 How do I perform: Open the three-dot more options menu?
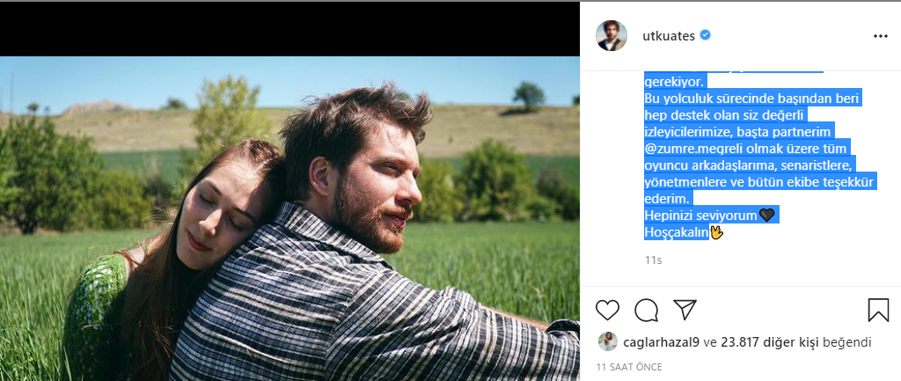(881, 36)
